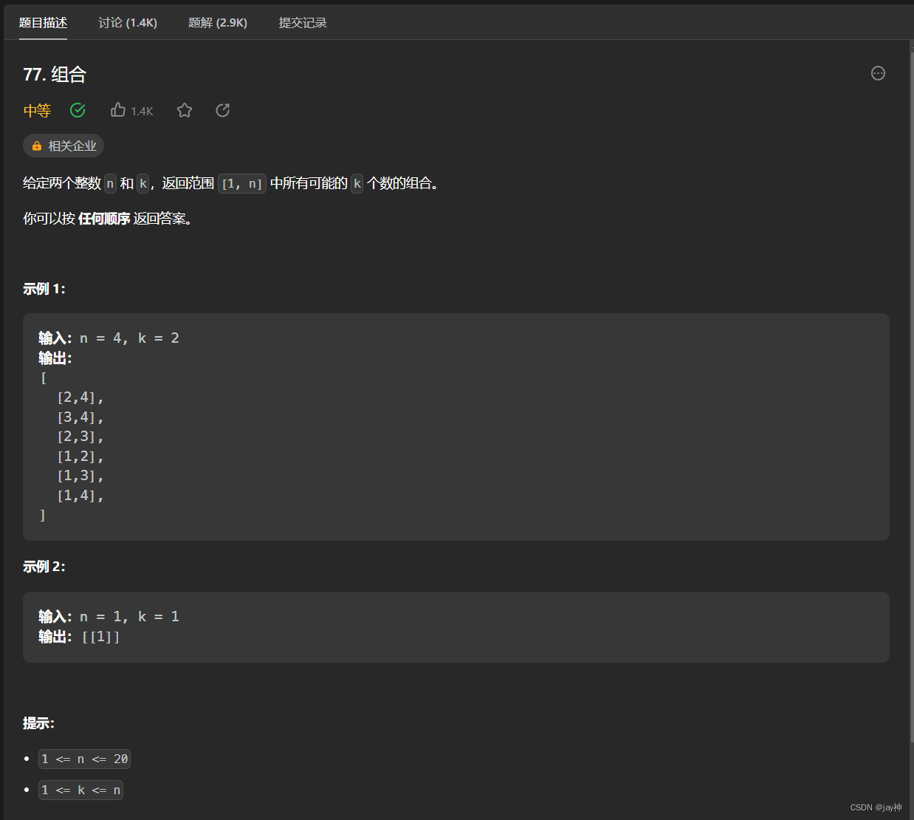Switch to the 讨论 (1.4K) tab

(x=128, y=23)
